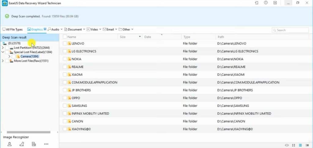
Task: Click the EaseUS app logo icon
Action: point(5,3)
